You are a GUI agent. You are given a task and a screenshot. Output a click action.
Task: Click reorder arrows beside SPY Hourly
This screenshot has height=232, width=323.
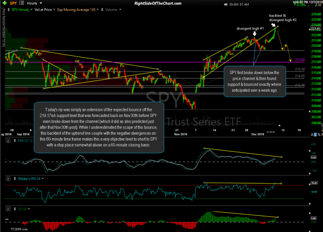click(x=9, y=10)
